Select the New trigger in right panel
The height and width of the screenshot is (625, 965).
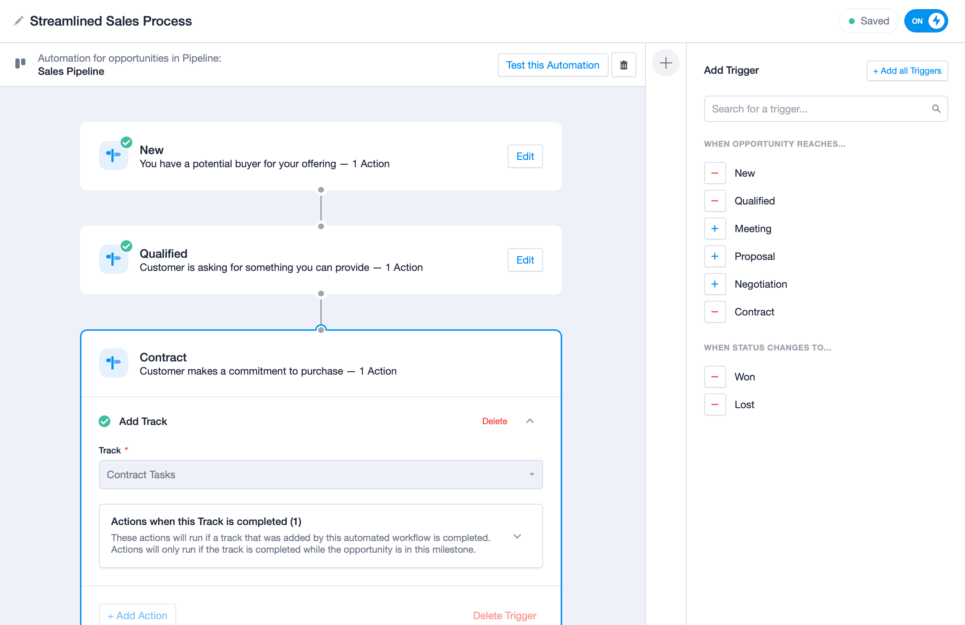744,172
